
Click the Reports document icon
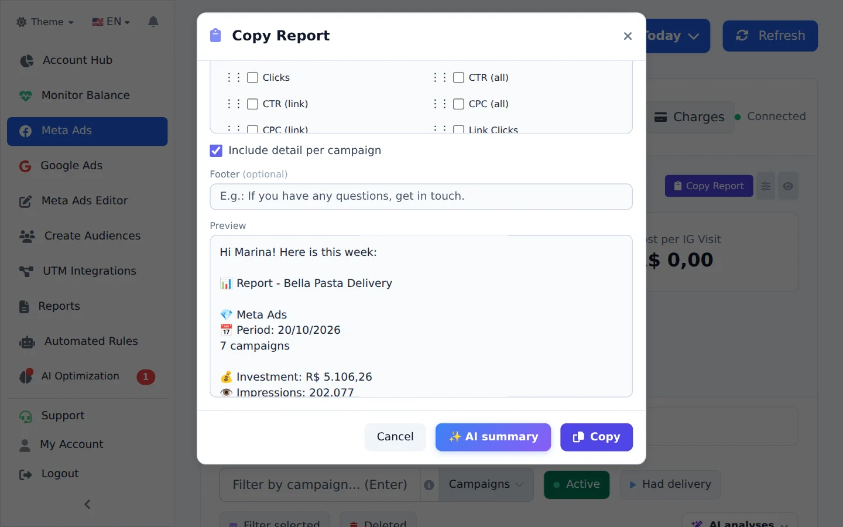[24, 306]
